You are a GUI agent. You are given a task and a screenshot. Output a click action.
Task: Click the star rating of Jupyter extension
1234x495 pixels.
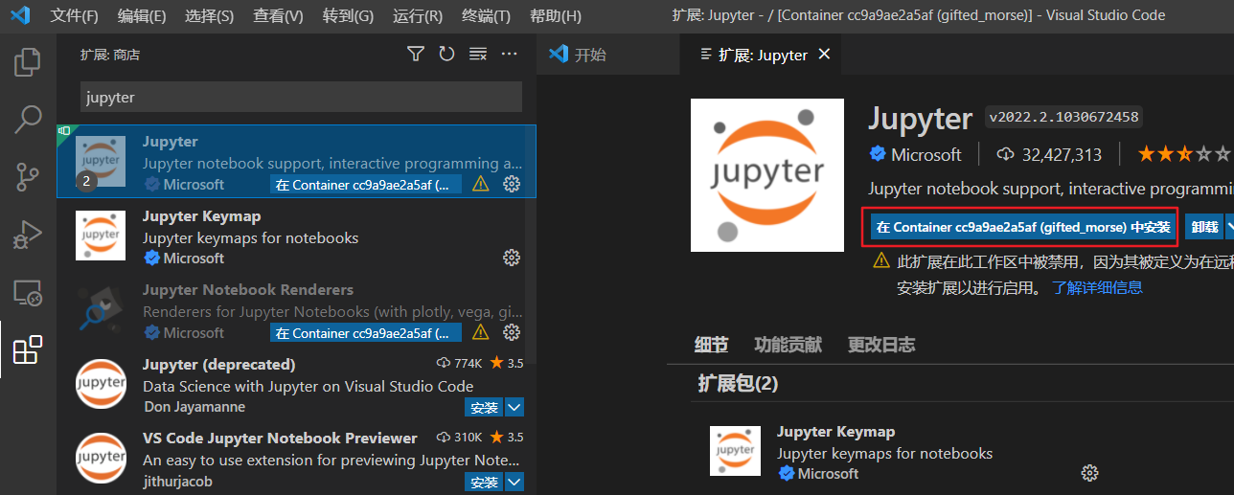[1184, 154]
